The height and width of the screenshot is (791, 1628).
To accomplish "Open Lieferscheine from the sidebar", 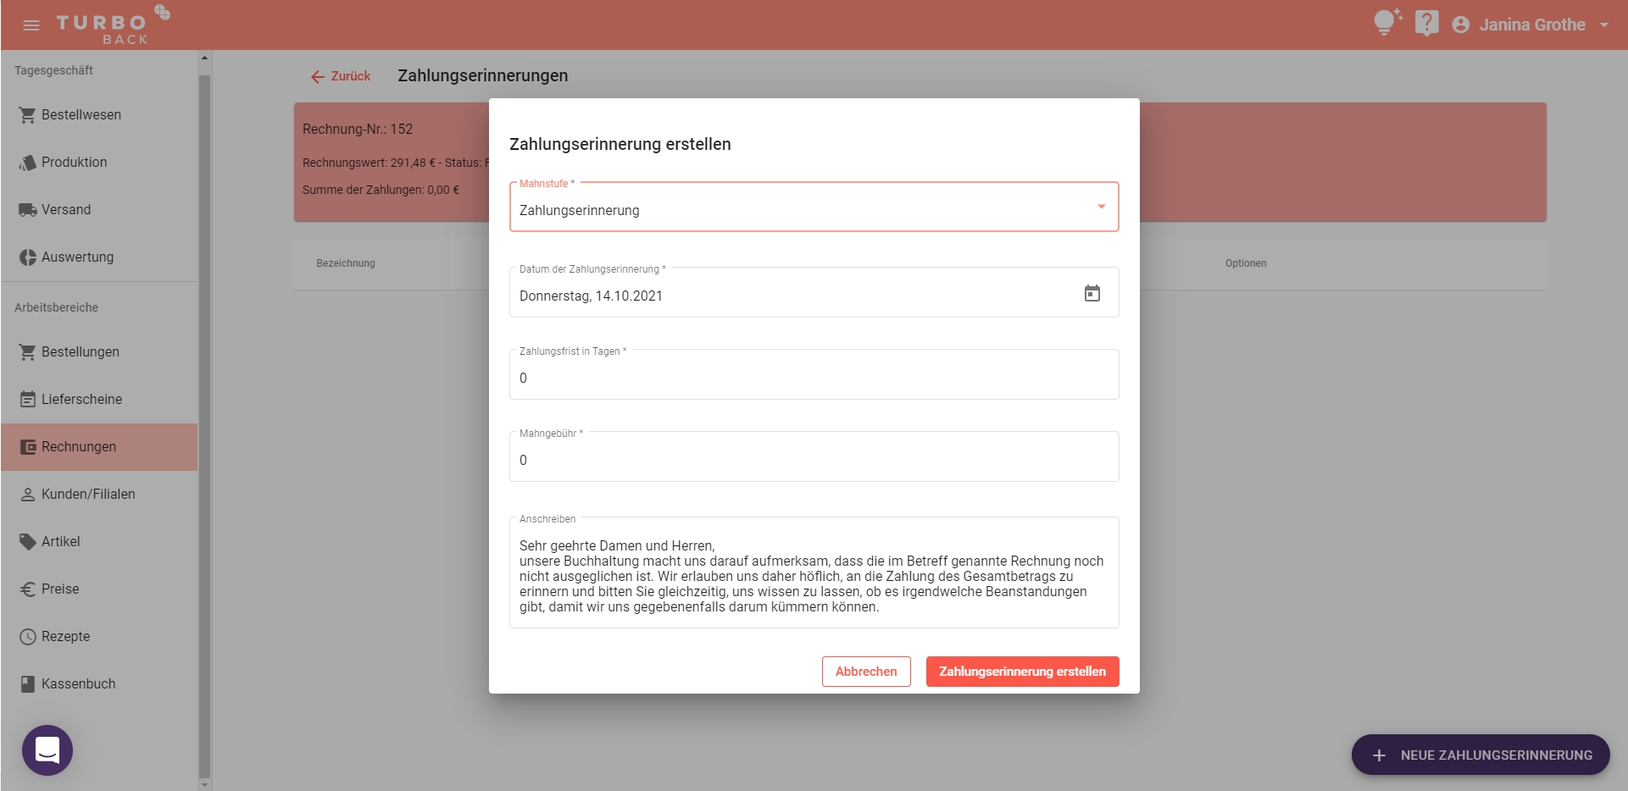I will 81,400.
